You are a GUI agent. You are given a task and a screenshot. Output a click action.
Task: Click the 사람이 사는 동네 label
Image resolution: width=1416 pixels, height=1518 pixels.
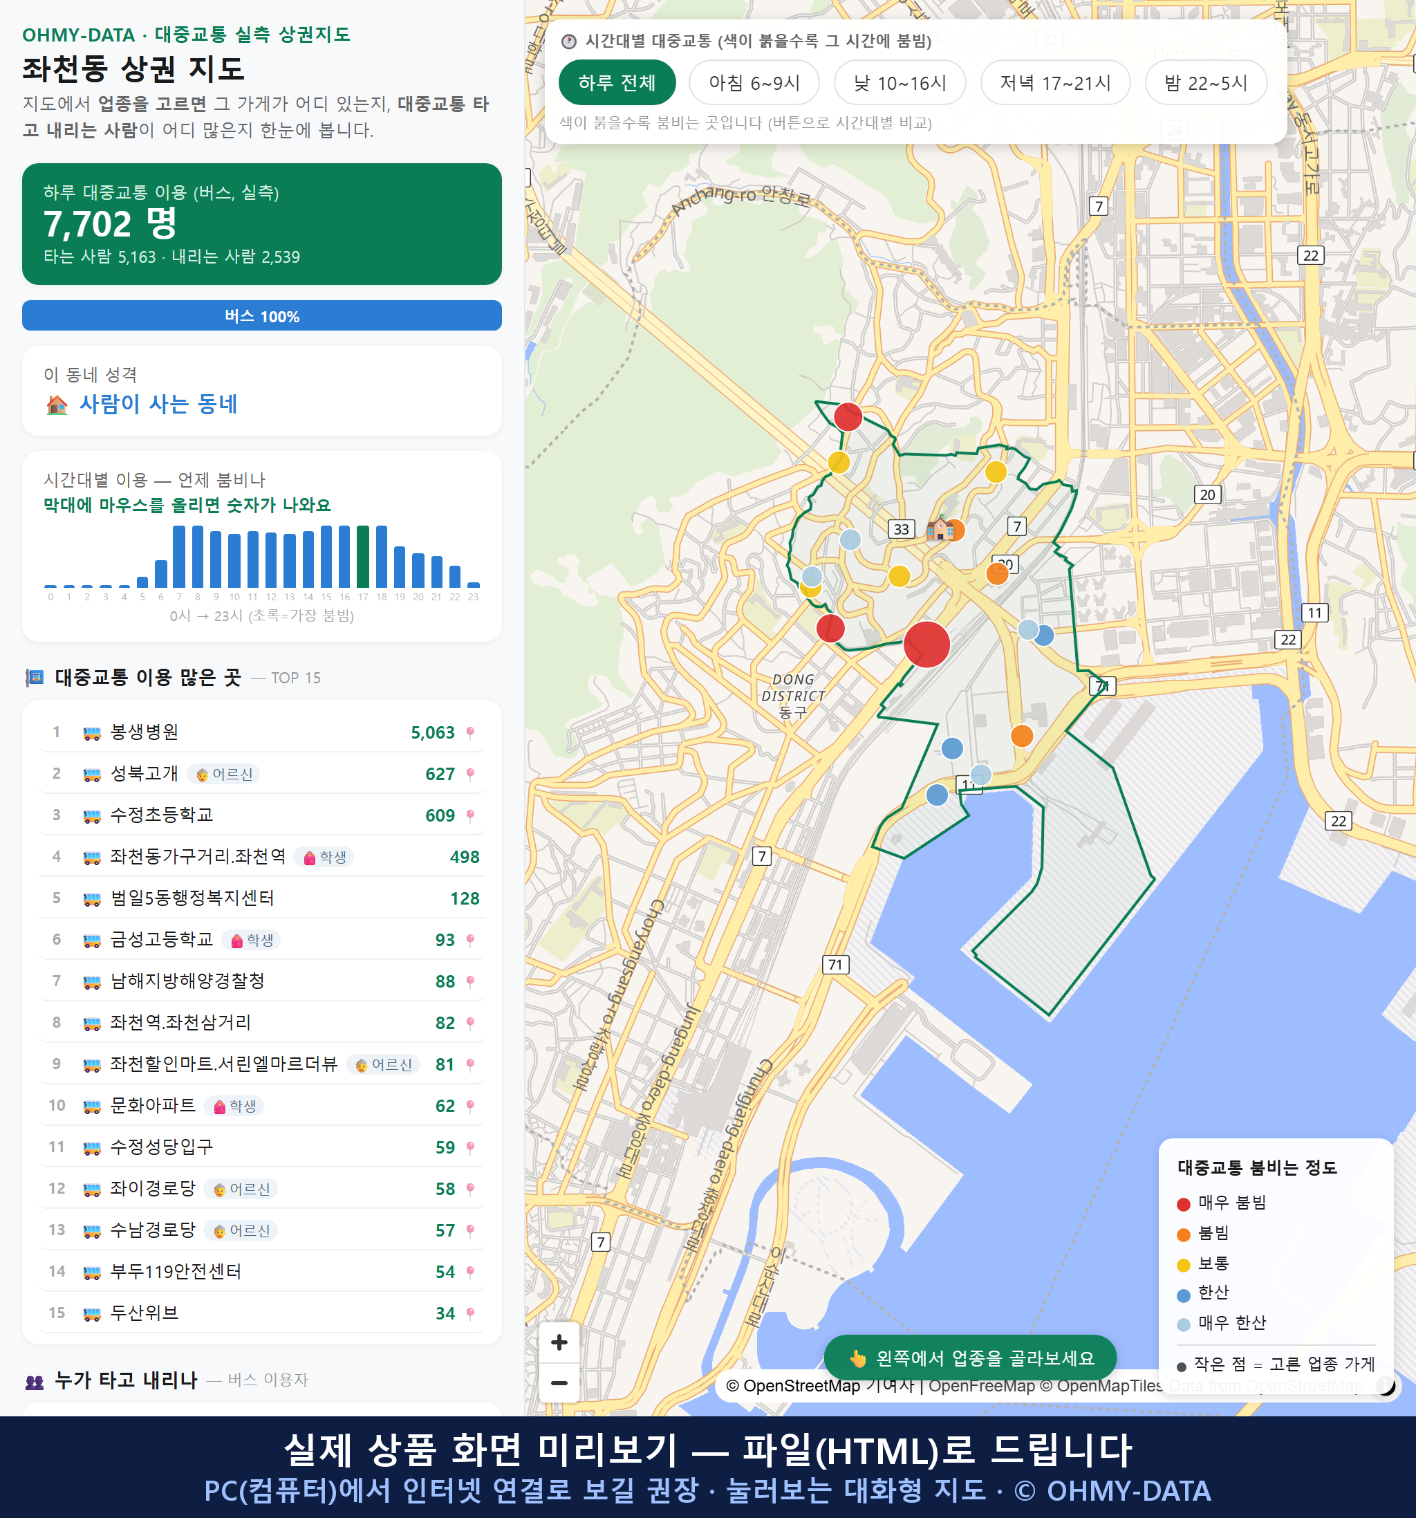click(159, 404)
